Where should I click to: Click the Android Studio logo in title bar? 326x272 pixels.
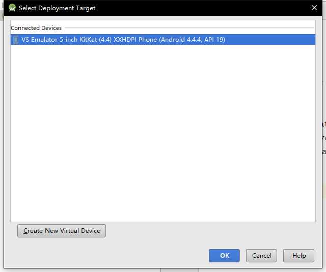coord(12,8)
